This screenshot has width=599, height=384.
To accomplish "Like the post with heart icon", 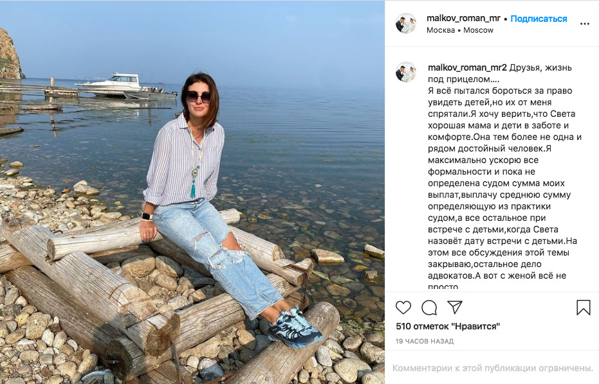I will click(x=403, y=308).
